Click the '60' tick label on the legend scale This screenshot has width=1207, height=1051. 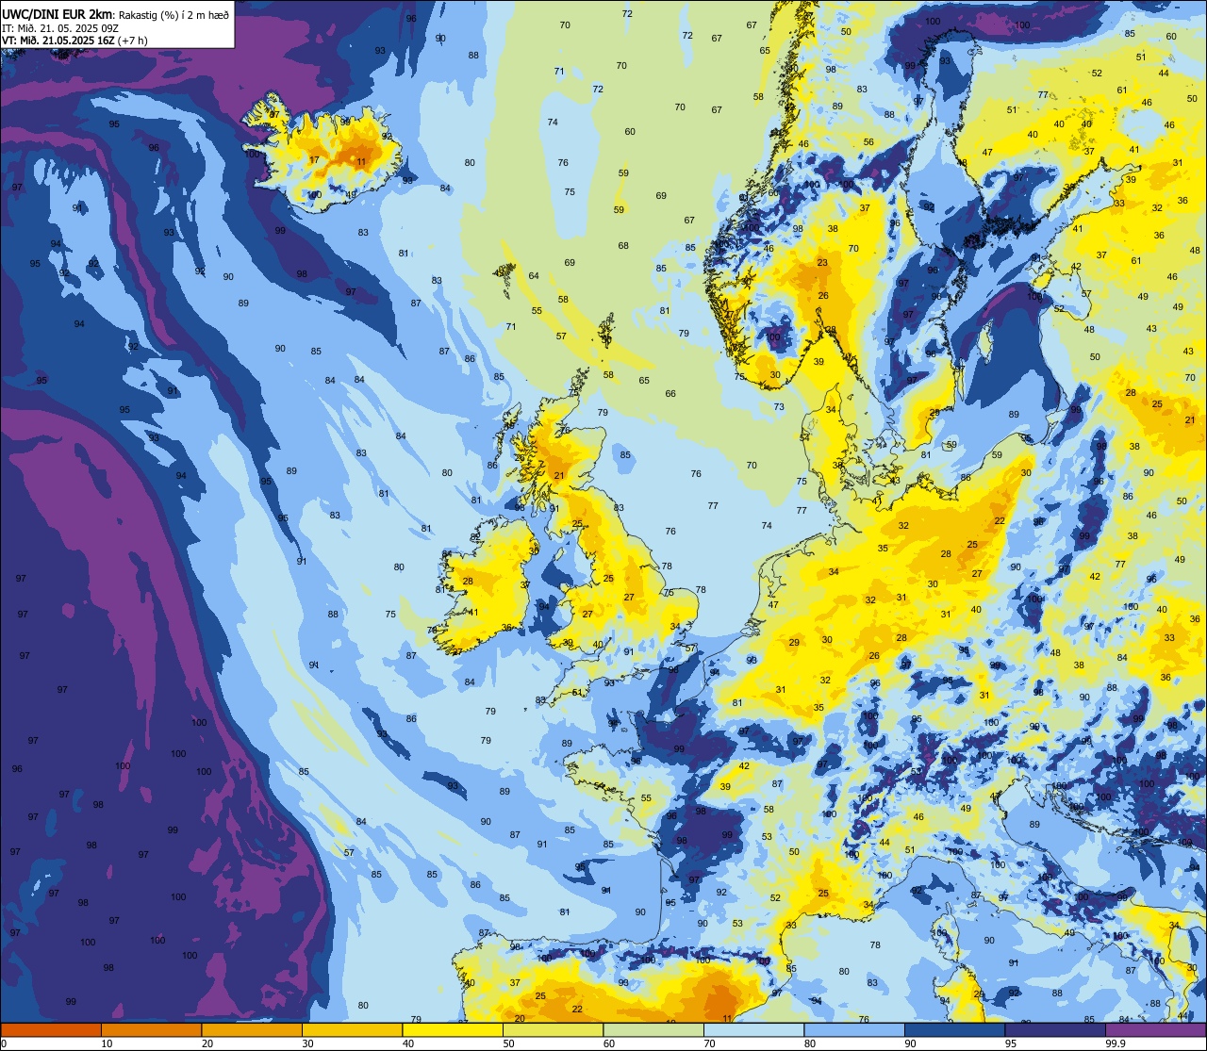(609, 1043)
